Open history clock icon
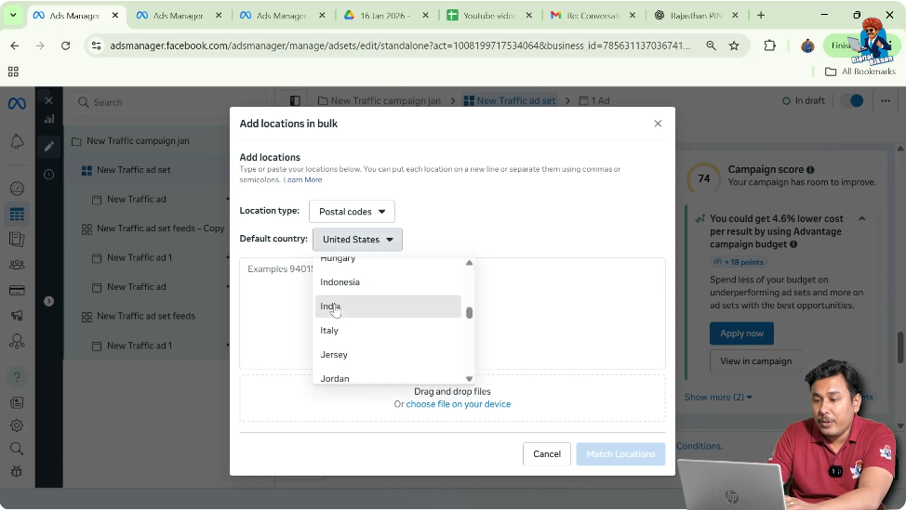 point(48,175)
